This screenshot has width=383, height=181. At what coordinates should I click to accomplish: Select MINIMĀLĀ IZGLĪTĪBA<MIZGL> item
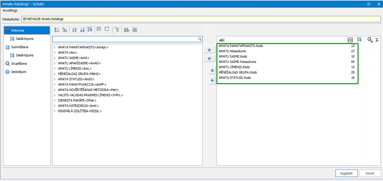tap(80, 111)
